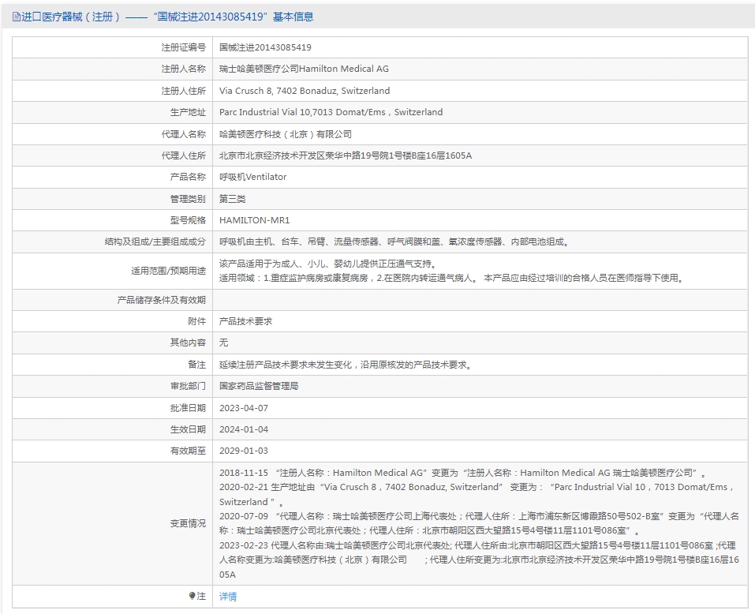Click the 注册人住所 row label
The height and width of the screenshot is (614, 755).
point(184,91)
